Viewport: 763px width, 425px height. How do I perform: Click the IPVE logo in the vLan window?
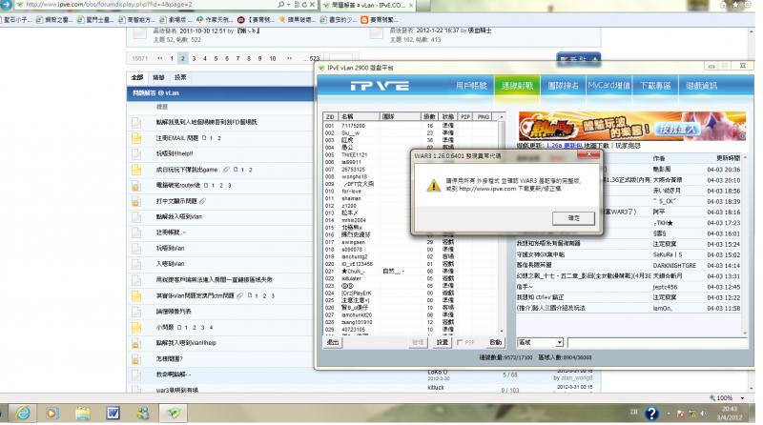pyautogui.click(x=380, y=86)
